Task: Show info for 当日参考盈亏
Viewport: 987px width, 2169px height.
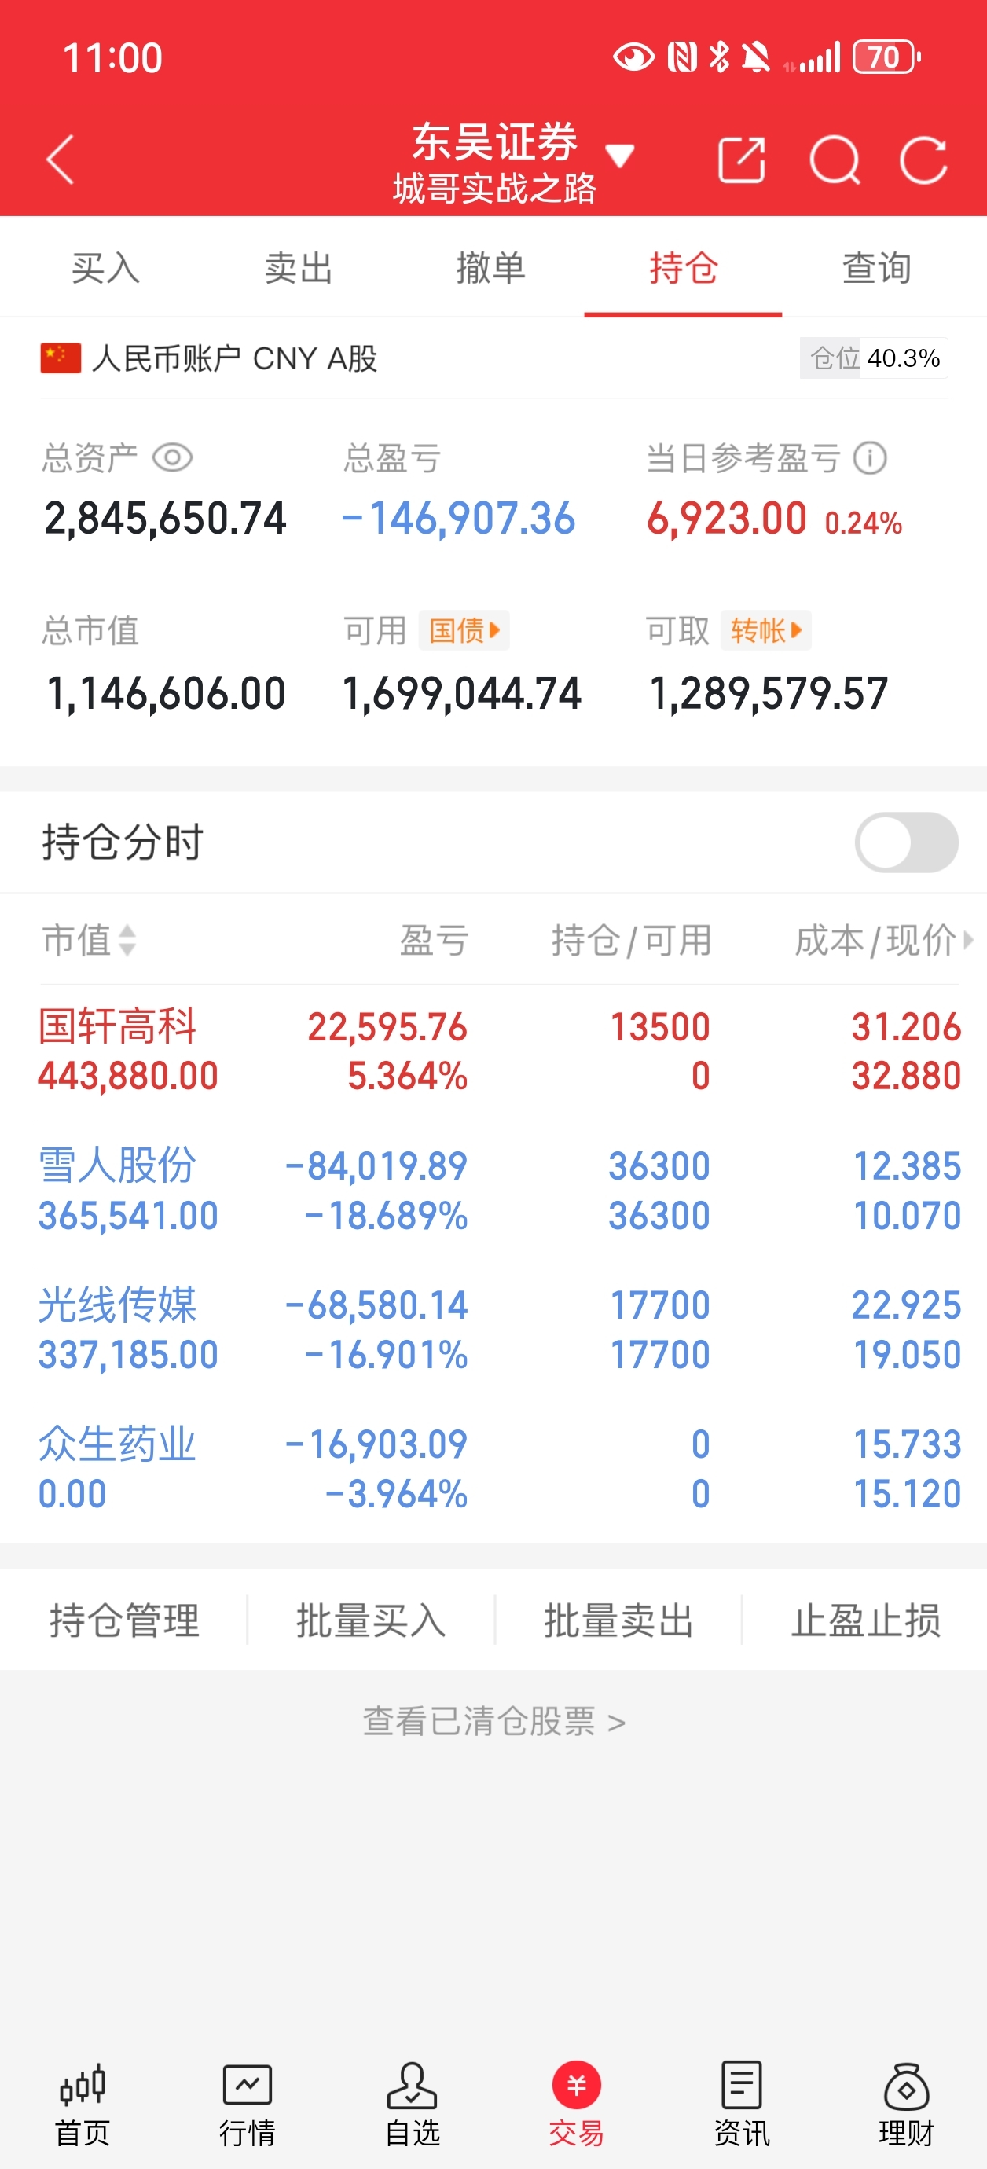Action: pos(870,458)
